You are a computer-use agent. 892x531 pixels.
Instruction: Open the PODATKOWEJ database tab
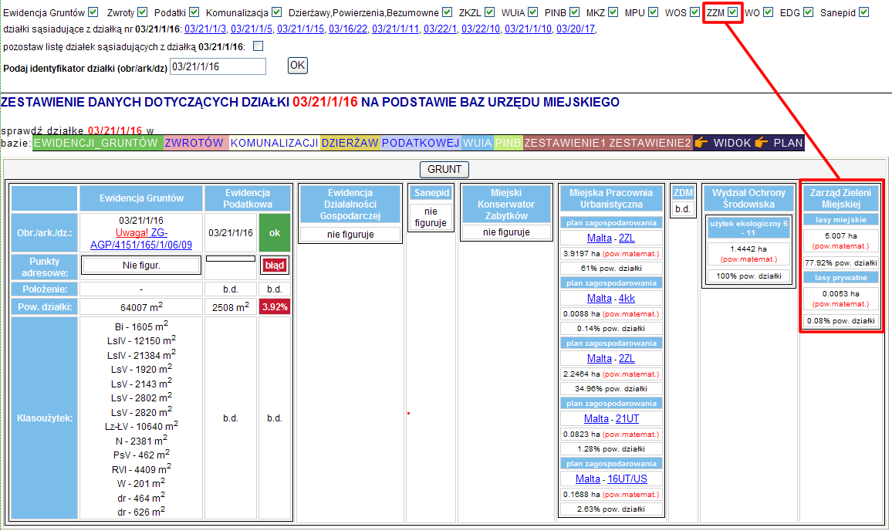point(421,143)
